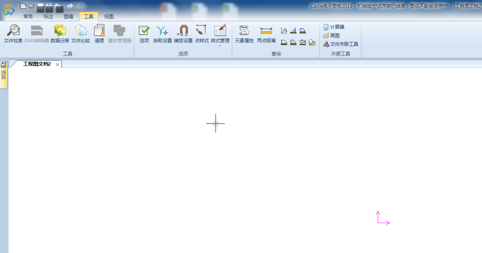Open 文件关联工具 file association tool
Screen dimensions: 482x253
coord(341,44)
